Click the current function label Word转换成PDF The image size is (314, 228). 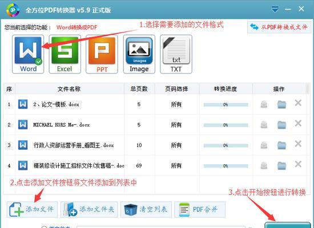(77, 27)
